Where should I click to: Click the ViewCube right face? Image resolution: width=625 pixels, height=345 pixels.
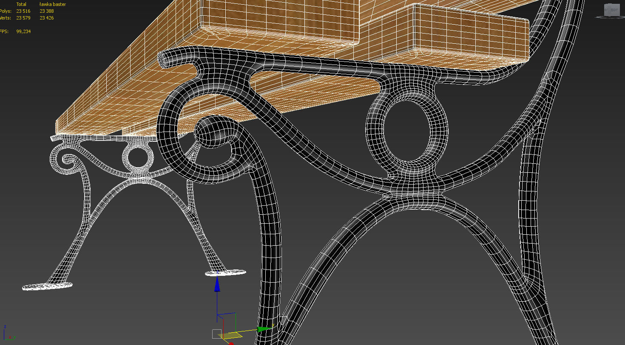pyautogui.click(x=615, y=10)
